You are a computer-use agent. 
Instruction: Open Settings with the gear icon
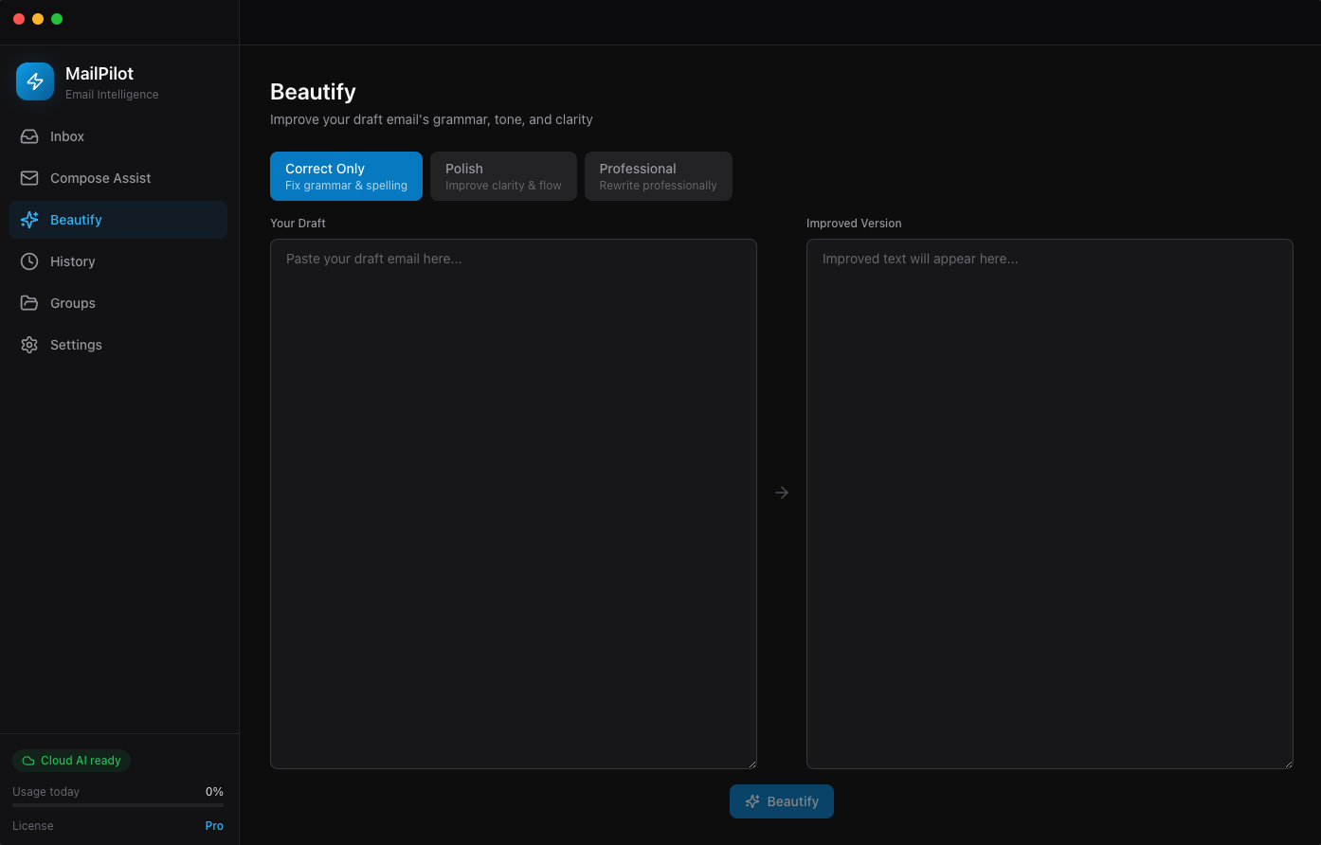28,345
